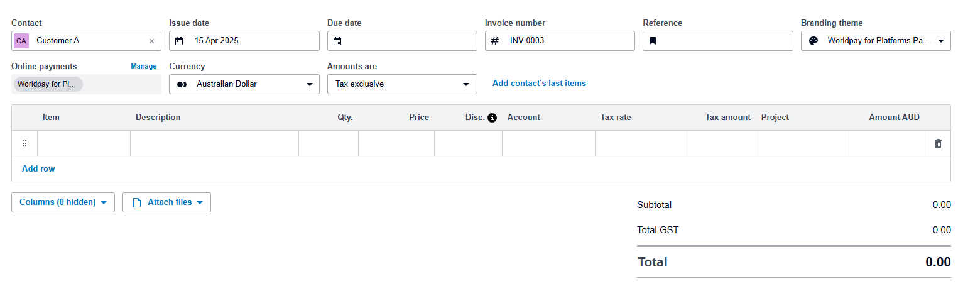Click the Due date calendar icon
Viewport: 963px width, 291px height.
337,41
